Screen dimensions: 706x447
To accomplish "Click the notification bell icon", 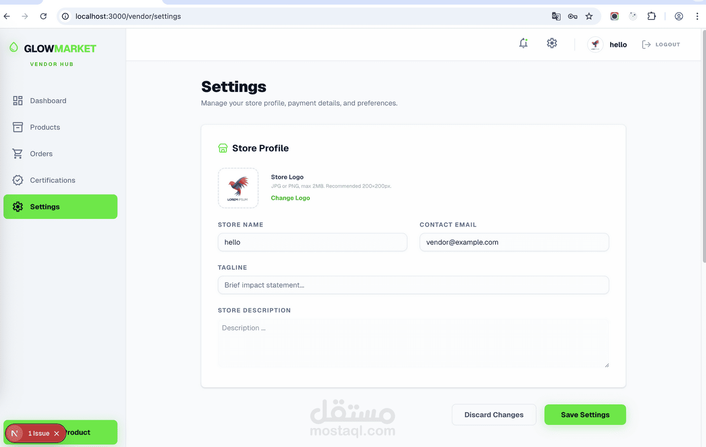I will click(523, 44).
